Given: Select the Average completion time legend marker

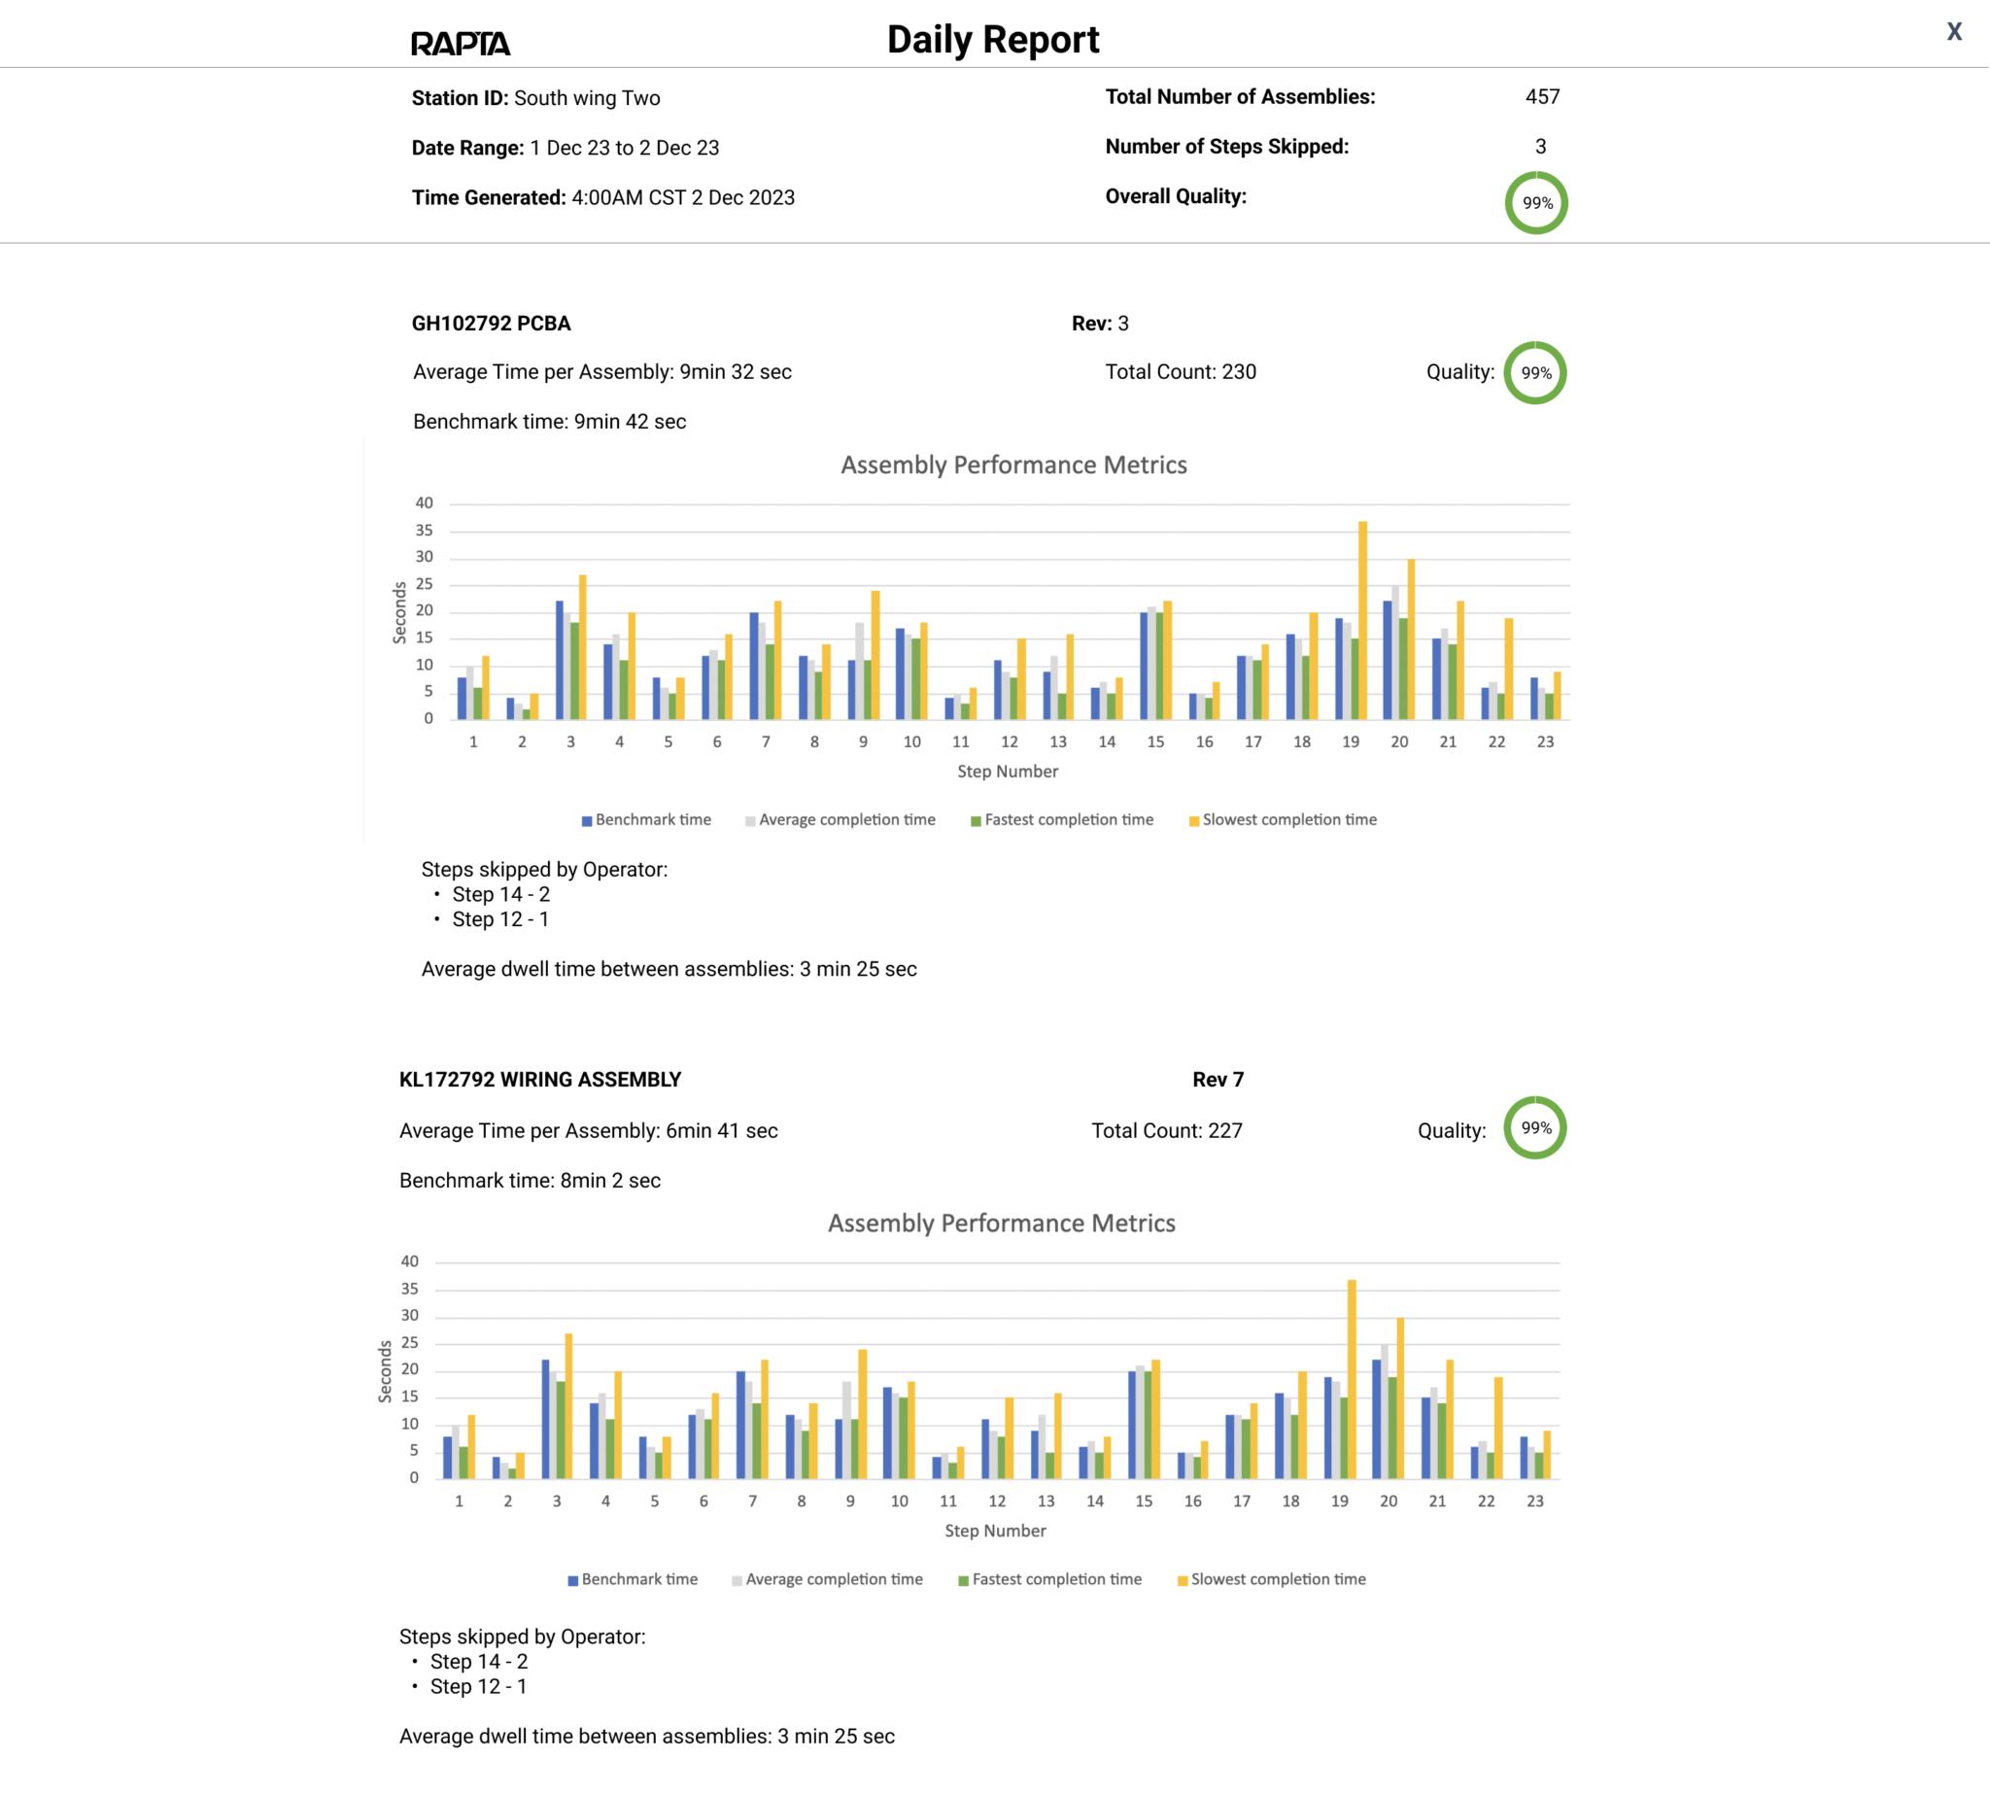Looking at the screenshot, I should [x=750, y=818].
